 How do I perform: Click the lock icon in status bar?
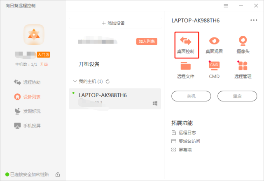[x=58, y=174]
